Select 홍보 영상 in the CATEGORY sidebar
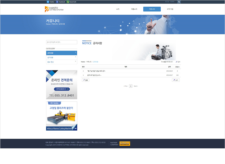 click(x=62, y=62)
